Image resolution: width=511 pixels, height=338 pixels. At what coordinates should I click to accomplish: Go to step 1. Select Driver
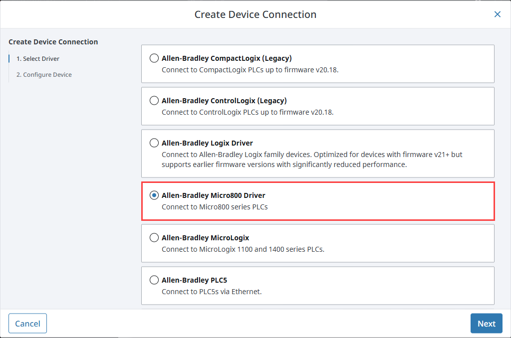(x=38, y=59)
